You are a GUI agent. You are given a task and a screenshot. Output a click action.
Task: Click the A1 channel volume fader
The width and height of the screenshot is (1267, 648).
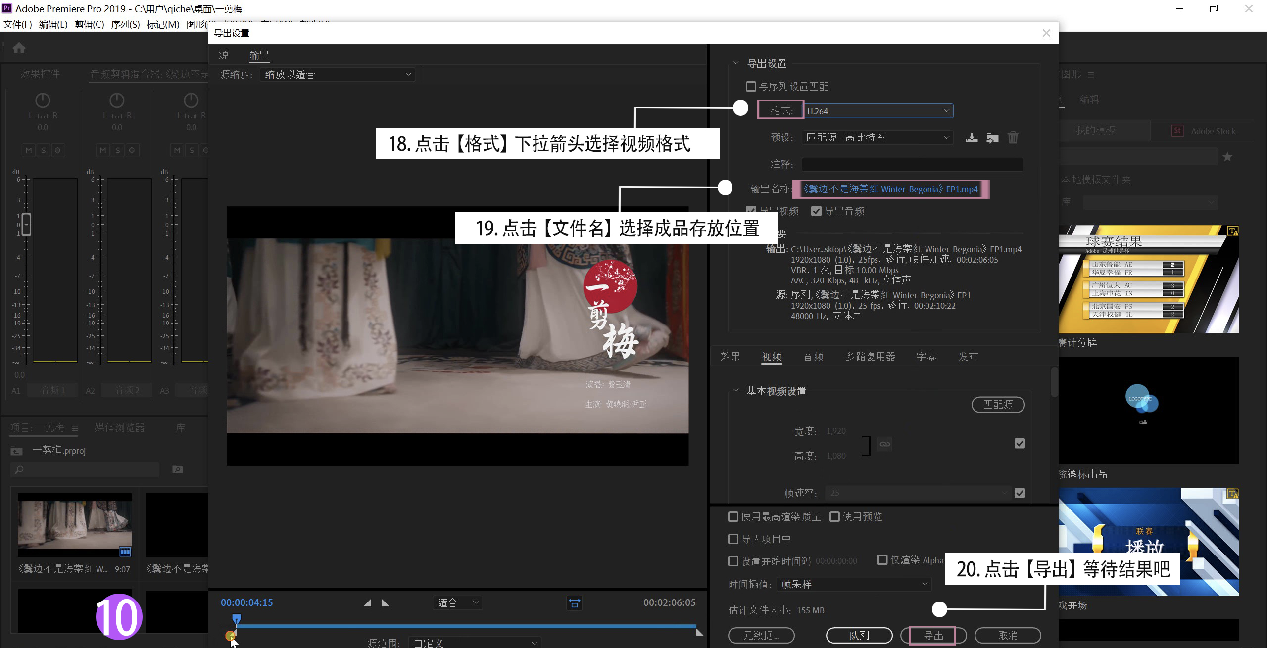(27, 225)
